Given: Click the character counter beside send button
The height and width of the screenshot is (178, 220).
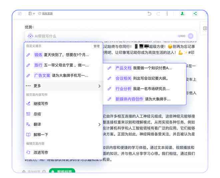Looking at the screenshot, I should click(181, 36).
